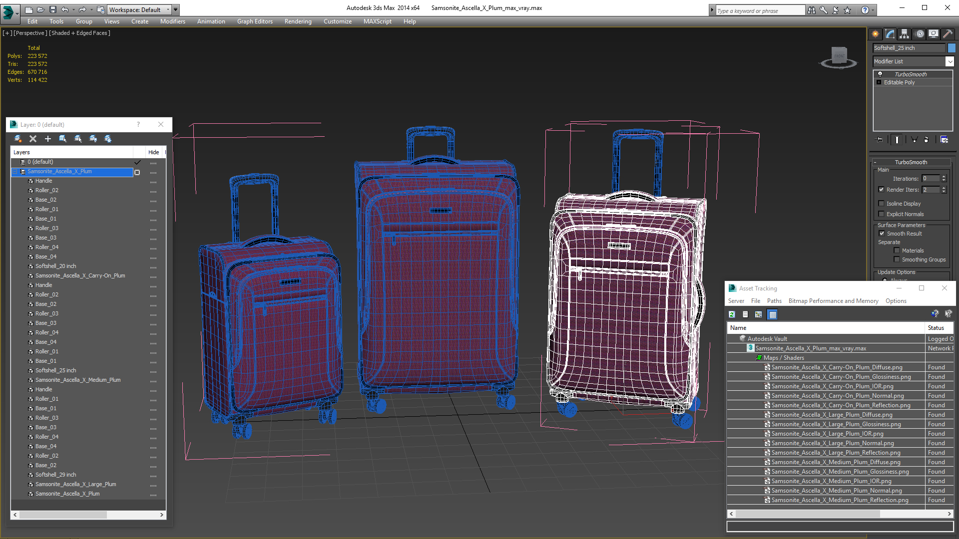Expand the Editable Poly stack entry
Screen dimensions: 959x539
(x=879, y=82)
